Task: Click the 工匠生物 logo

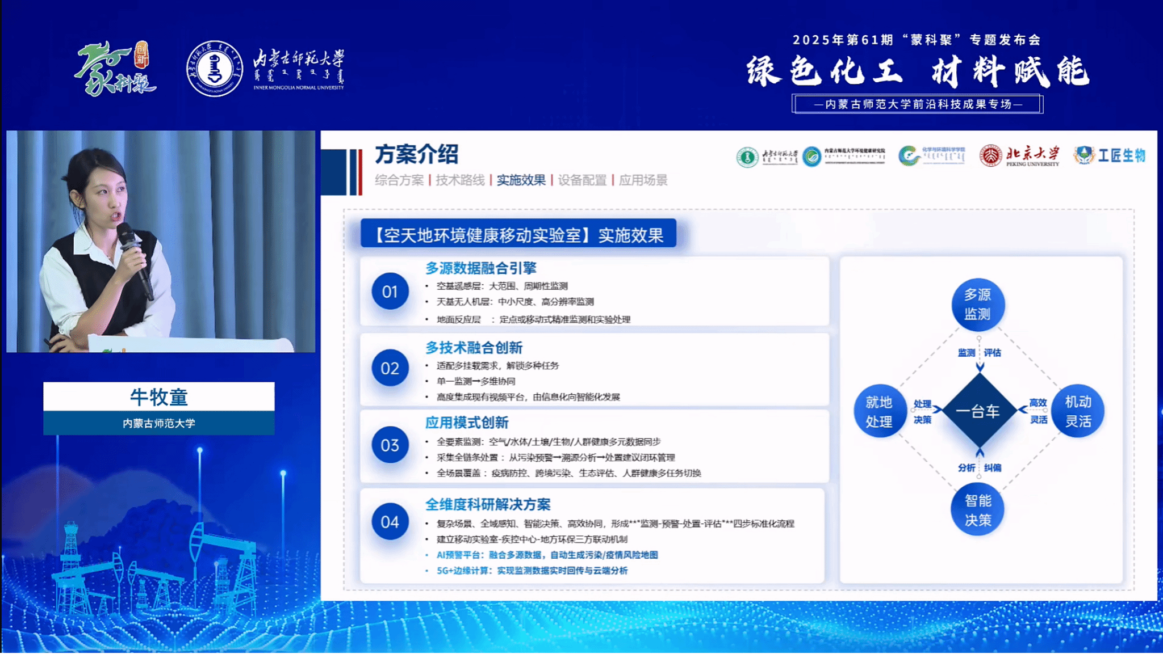Action: pyautogui.click(x=1110, y=155)
